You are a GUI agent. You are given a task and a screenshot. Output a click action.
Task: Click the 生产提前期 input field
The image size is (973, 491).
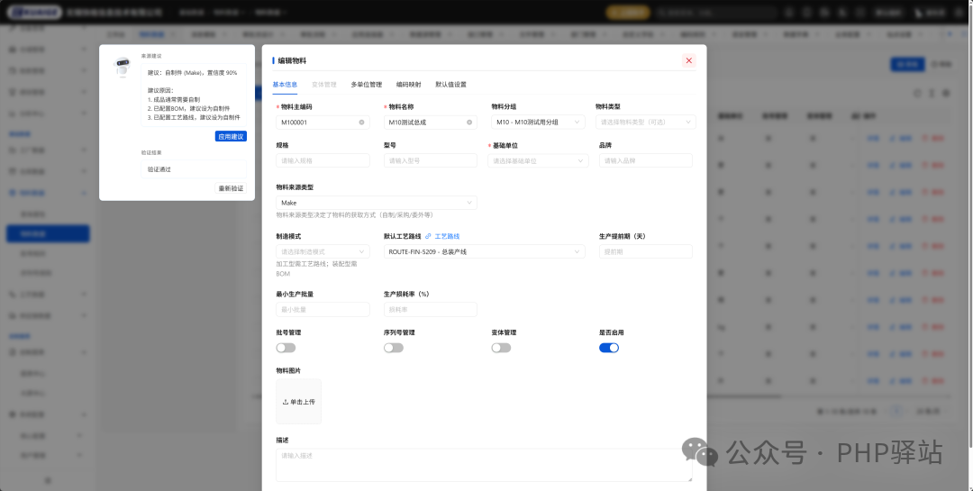[x=645, y=251]
